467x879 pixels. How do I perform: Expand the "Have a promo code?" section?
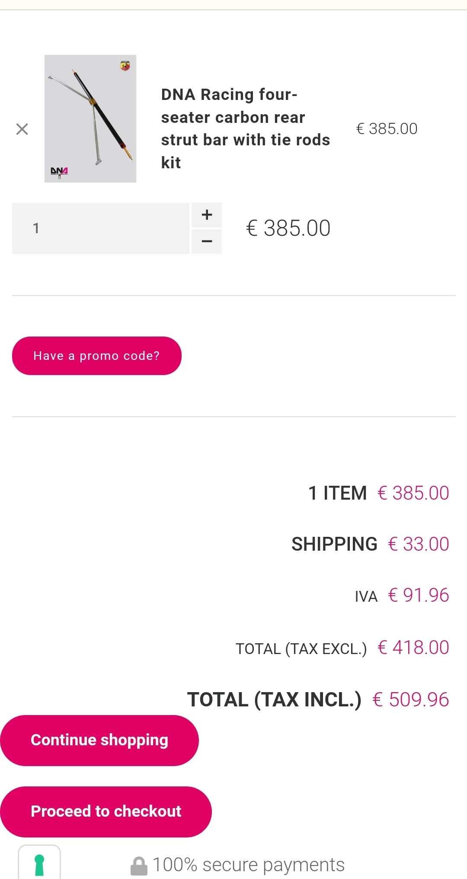pos(97,356)
